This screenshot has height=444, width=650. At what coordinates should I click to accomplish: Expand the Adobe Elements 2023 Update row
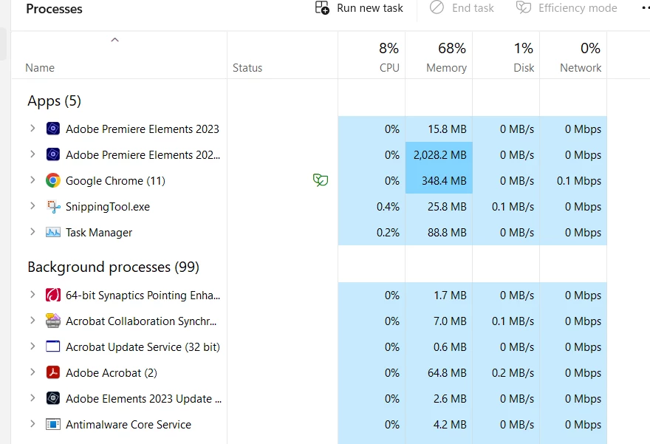(x=32, y=398)
